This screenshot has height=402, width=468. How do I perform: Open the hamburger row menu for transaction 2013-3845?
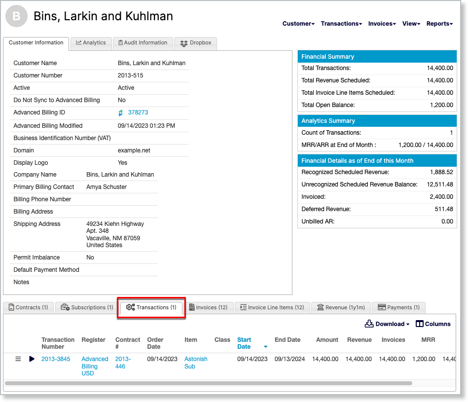pyautogui.click(x=18, y=359)
